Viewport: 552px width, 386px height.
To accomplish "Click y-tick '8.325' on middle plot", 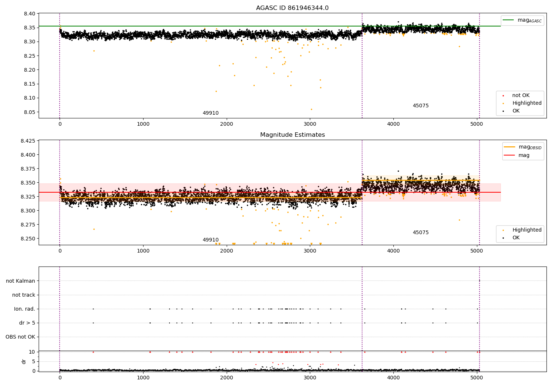I will (x=28, y=197).
